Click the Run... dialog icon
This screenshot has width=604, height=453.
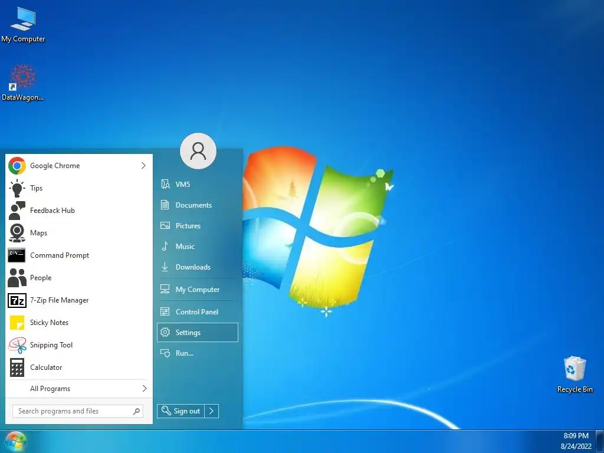165,353
